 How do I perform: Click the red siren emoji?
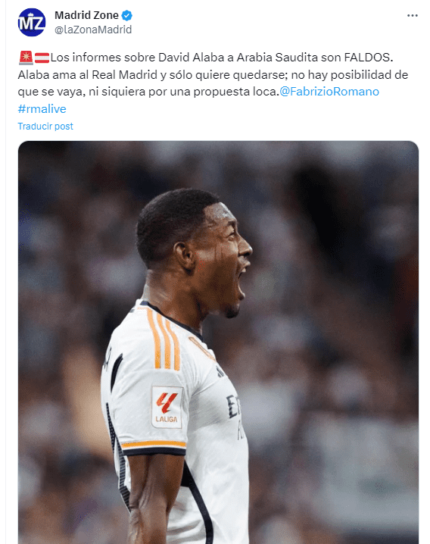26,58
